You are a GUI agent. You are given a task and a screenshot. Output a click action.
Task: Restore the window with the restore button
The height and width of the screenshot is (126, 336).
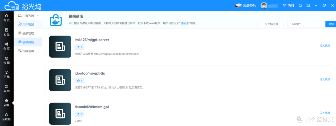(324, 6)
